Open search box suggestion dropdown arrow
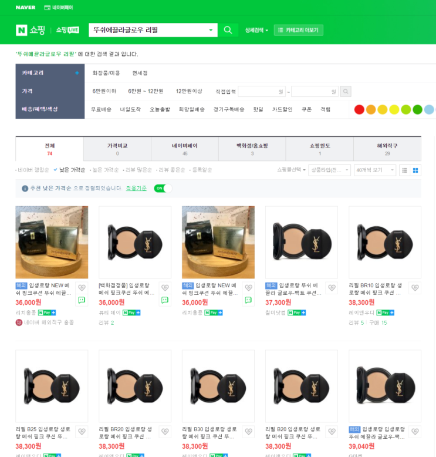The width and height of the screenshot is (436, 457). click(x=211, y=30)
